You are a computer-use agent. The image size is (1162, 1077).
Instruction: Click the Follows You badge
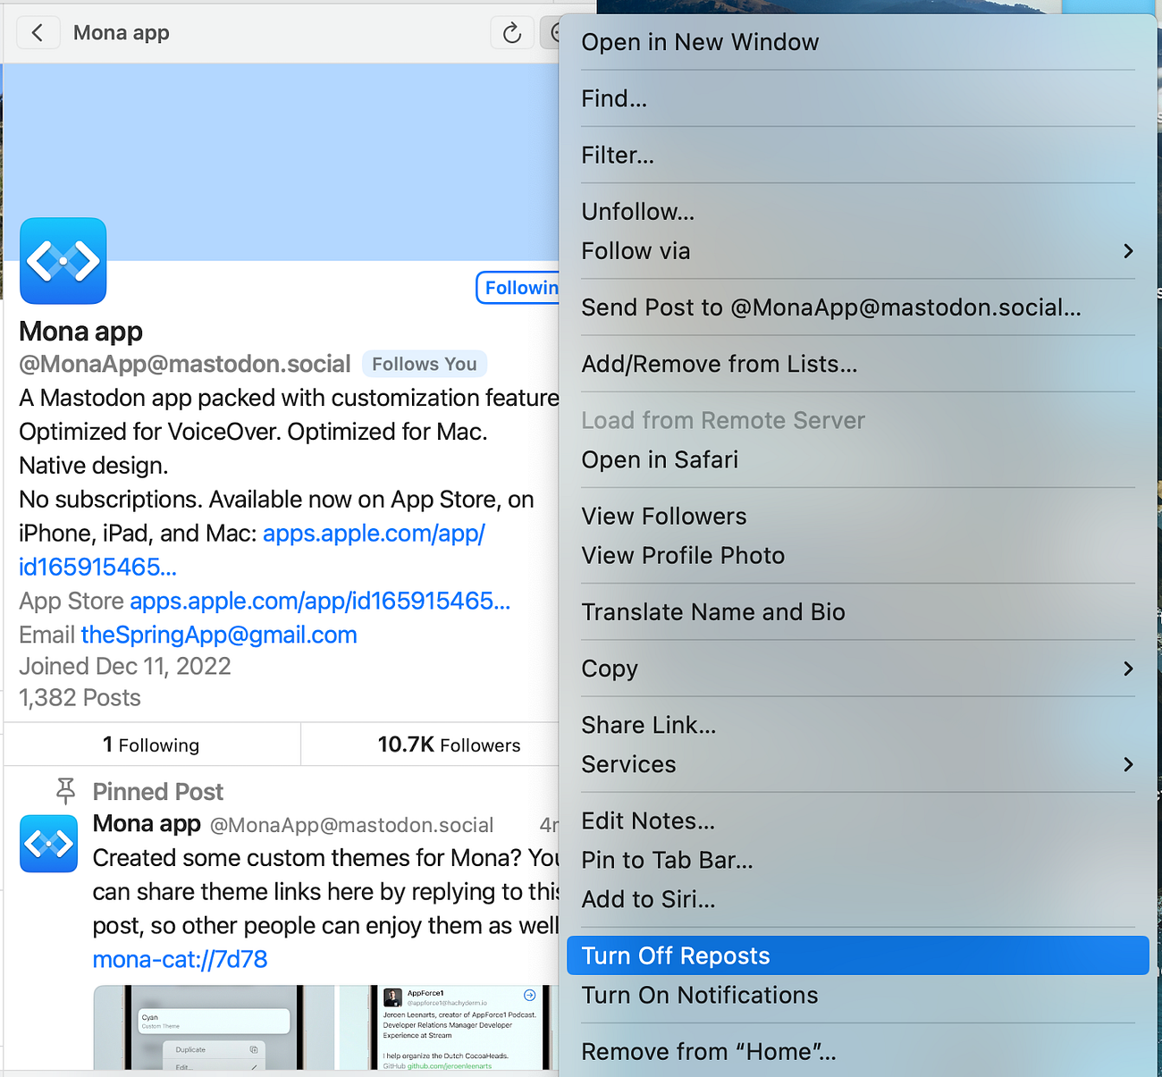coord(425,364)
